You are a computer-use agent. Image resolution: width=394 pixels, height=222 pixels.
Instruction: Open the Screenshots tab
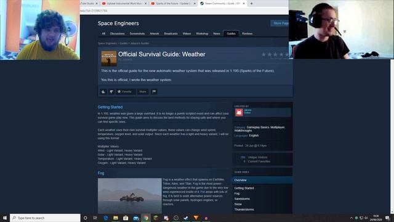pos(137,33)
